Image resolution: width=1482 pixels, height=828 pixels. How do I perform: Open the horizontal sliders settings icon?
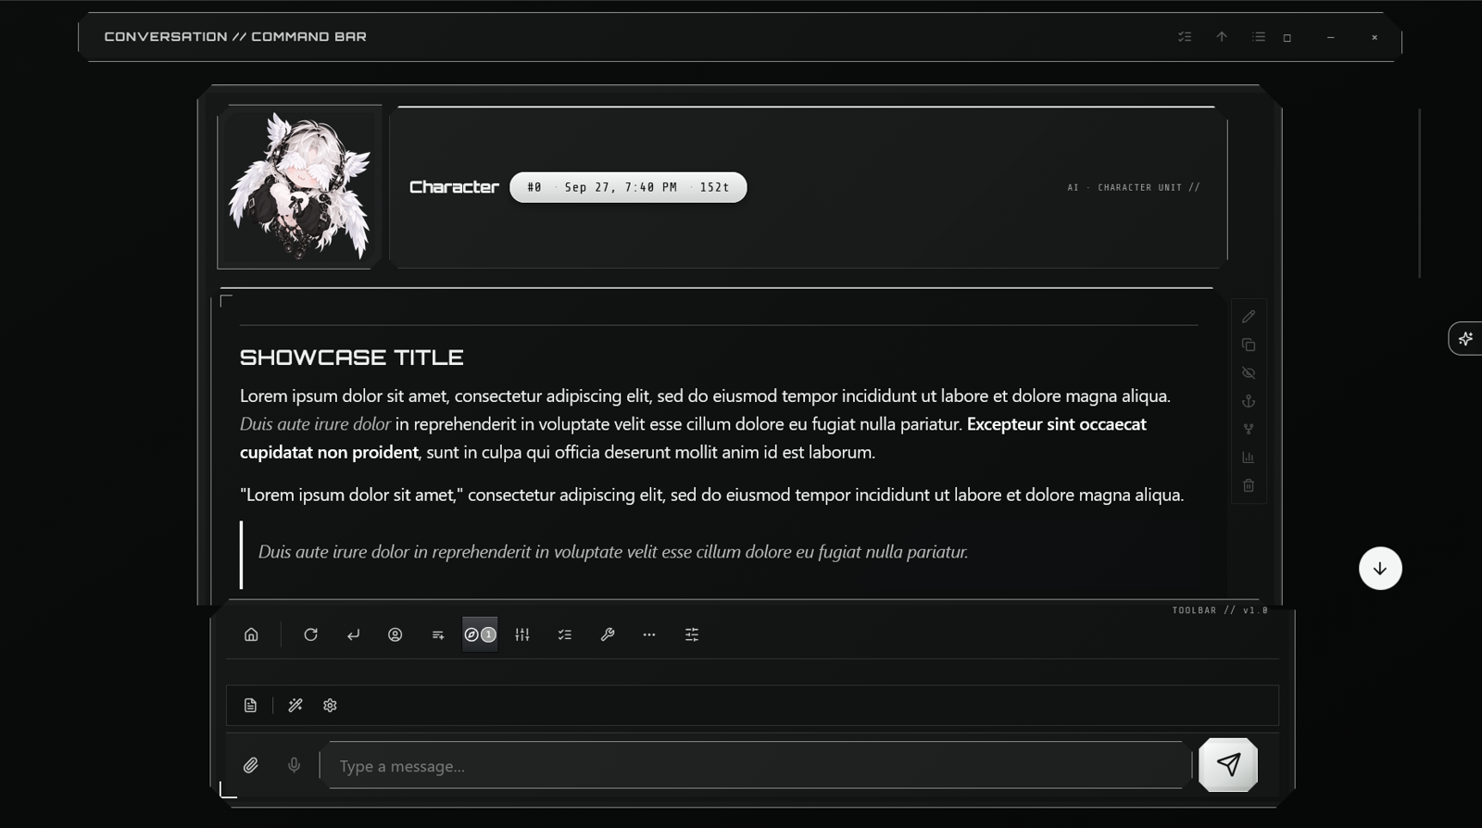692,634
